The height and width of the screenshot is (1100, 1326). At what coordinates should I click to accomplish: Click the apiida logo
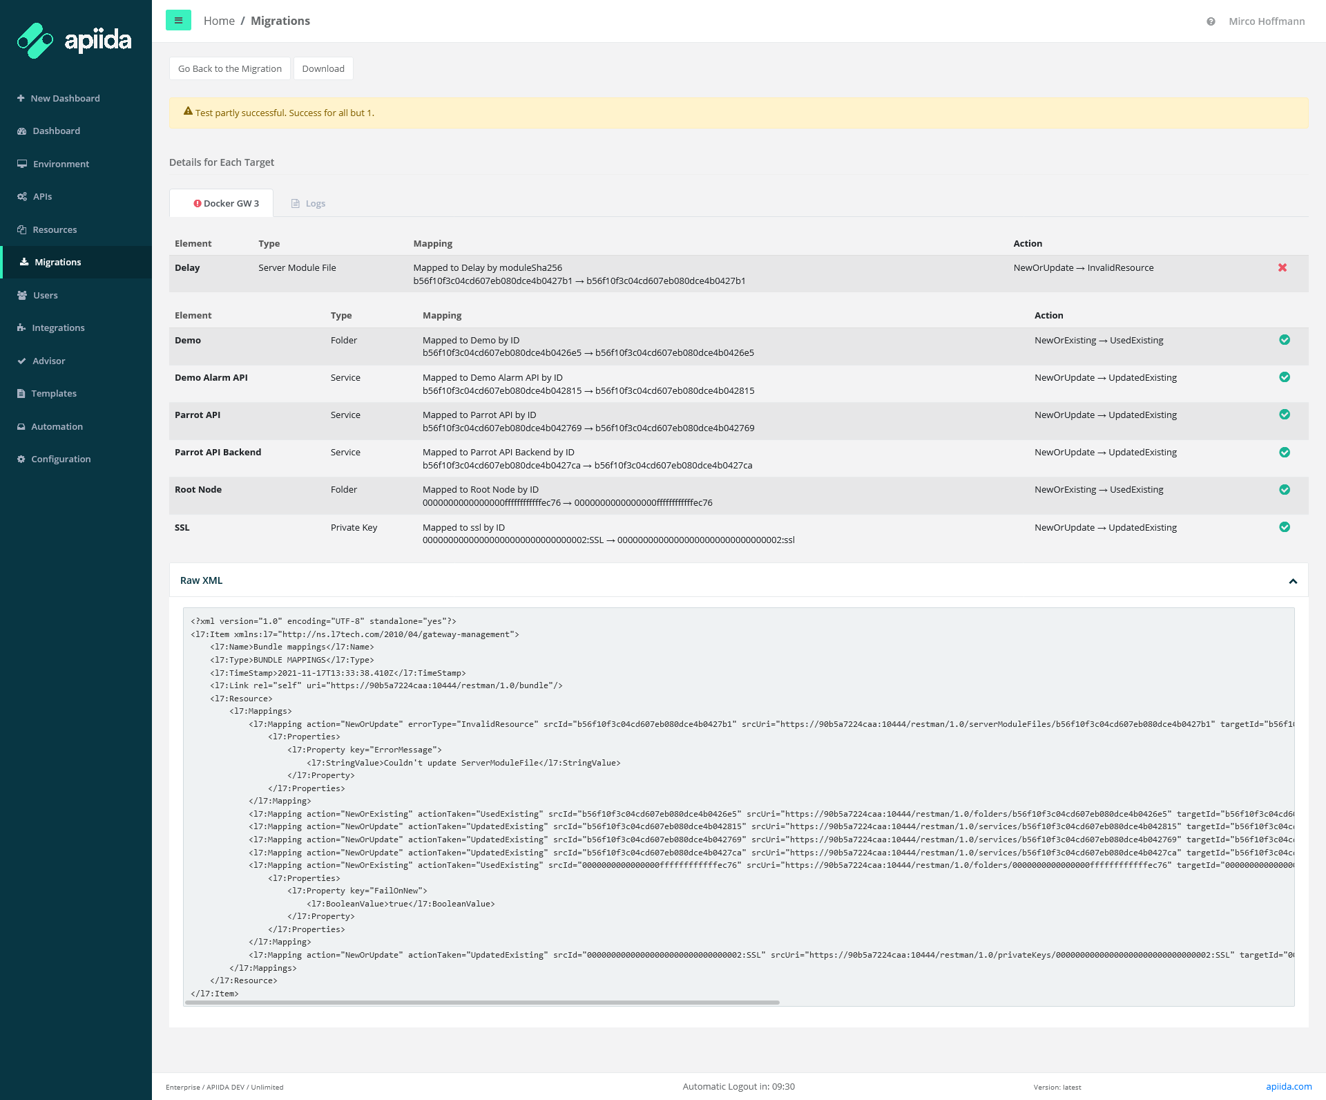pyautogui.click(x=75, y=40)
